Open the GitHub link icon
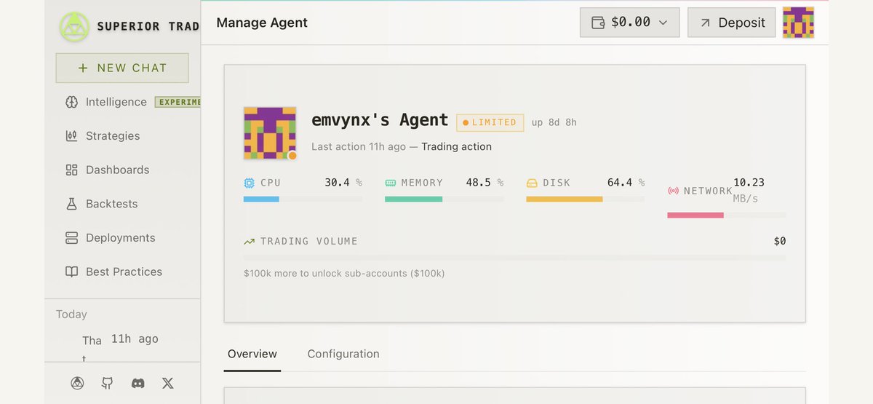Image resolution: width=873 pixels, height=404 pixels. coord(107,383)
